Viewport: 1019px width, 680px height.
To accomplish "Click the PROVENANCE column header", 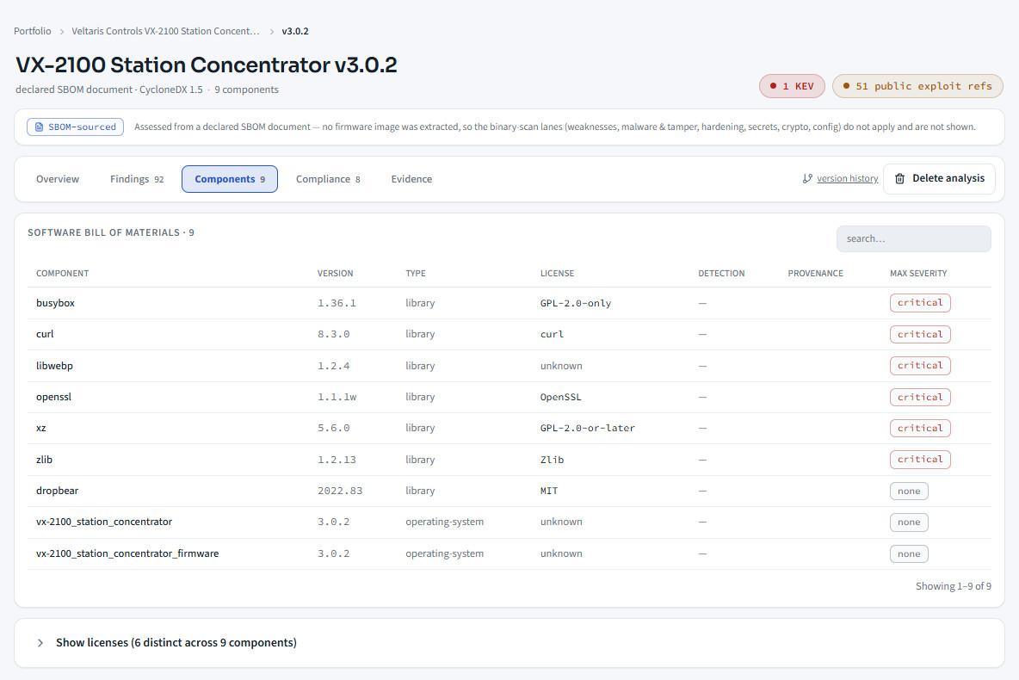I will tap(816, 274).
